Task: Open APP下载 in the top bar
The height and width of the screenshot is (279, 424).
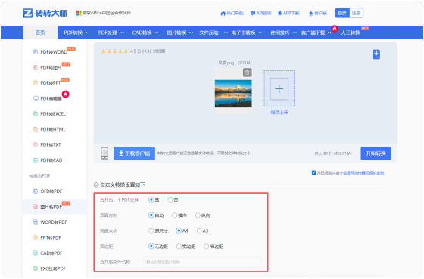Action: click(x=288, y=13)
